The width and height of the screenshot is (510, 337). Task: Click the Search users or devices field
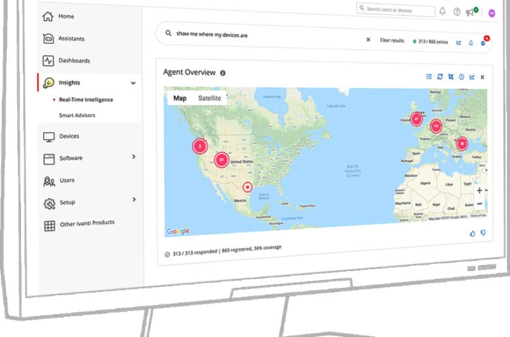(396, 10)
